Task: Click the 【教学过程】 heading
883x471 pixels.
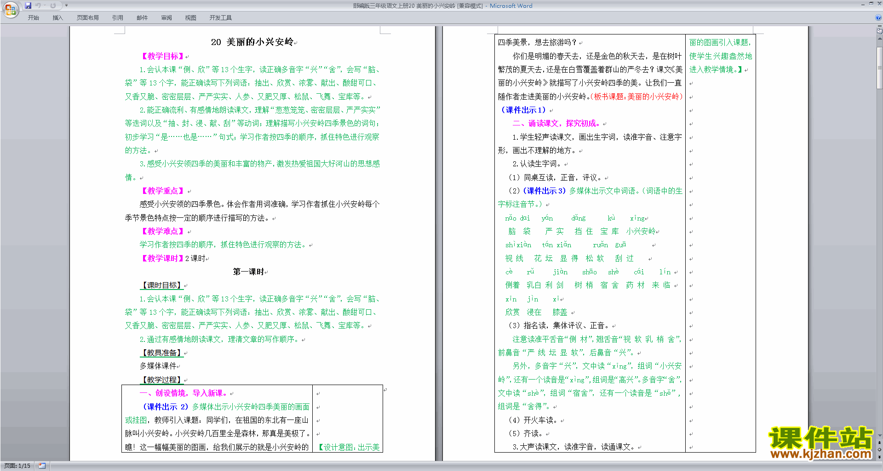Action: (x=161, y=380)
